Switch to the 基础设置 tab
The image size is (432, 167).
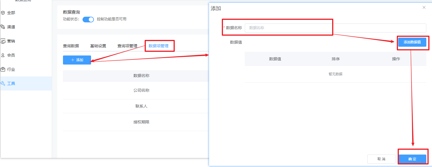pos(98,46)
